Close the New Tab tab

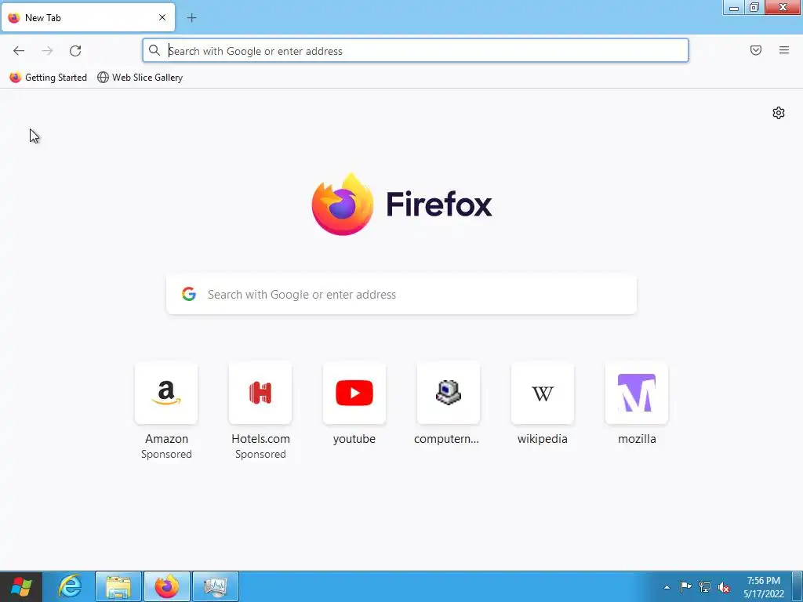162,17
